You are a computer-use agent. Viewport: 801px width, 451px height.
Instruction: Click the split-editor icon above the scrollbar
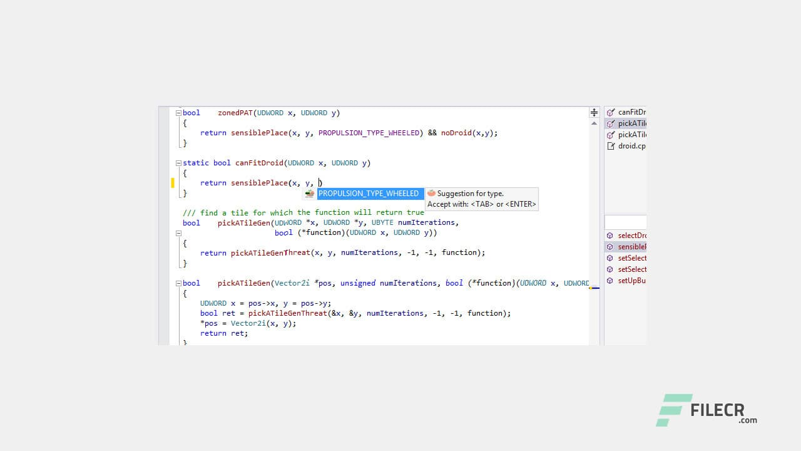pos(593,112)
